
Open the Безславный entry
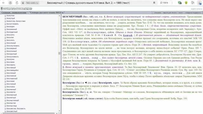11,68
